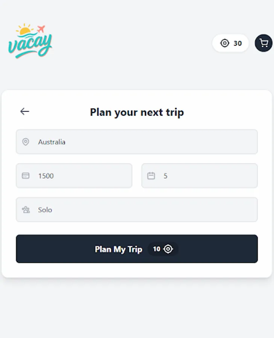
Task: Click the people group icon beside Solo
Action: [x=26, y=210]
